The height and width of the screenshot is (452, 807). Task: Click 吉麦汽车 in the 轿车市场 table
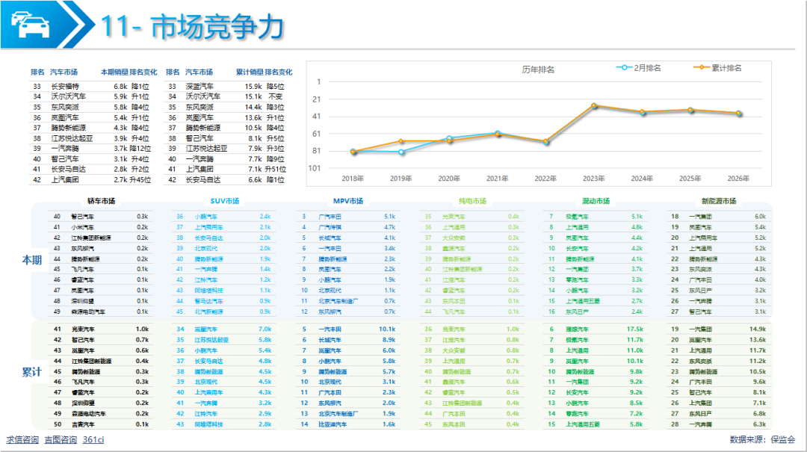pos(83,424)
